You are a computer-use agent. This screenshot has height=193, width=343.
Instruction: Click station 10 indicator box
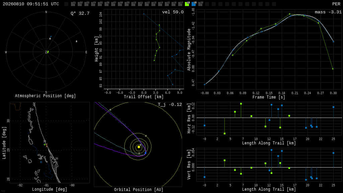pos(133,4)
